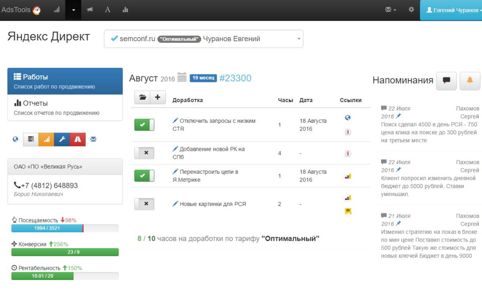Click the reminder text about 4500 в день РСЯ
This screenshot has height=293, width=482.
[429, 132]
